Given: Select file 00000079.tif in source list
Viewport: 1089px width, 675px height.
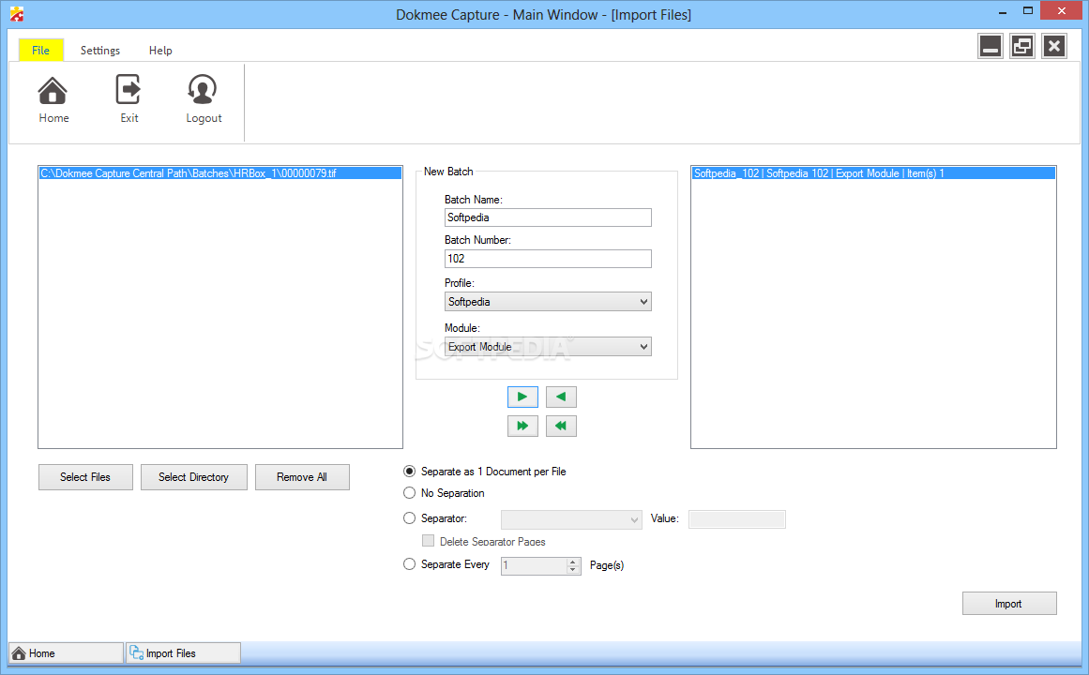Looking at the screenshot, I should click(220, 173).
